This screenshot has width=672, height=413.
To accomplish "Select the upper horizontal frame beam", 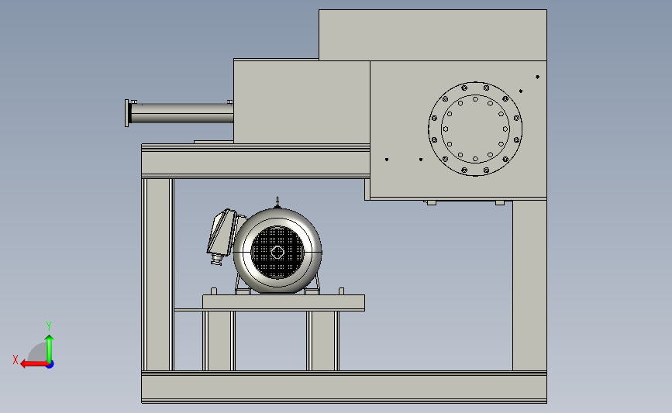I will 256,161.
